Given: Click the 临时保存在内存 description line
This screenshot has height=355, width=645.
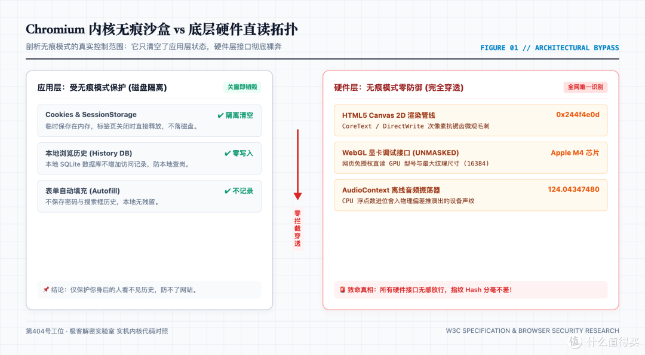Looking at the screenshot, I should [x=122, y=126].
